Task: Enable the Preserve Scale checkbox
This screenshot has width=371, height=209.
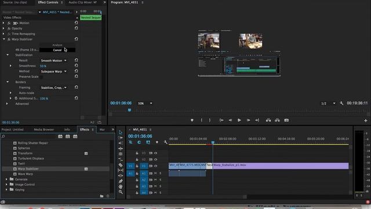Action: point(41,77)
